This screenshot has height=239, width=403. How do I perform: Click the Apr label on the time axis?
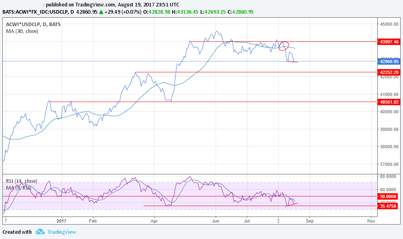(154, 221)
